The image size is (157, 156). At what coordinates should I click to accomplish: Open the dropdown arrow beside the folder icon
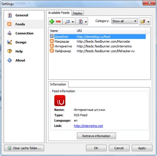[x=148, y=22]
